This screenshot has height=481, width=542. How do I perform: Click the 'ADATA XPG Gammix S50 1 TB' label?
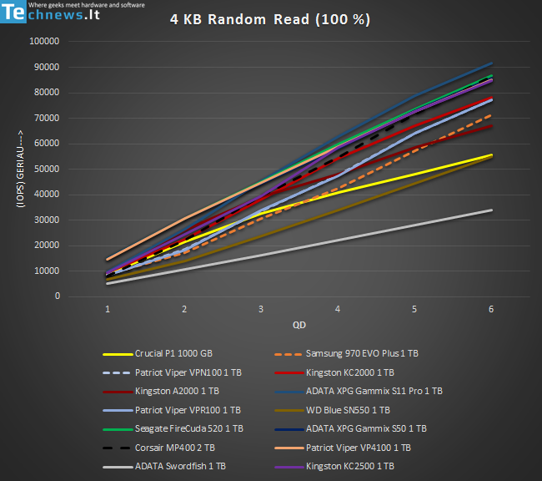[366, 428]
